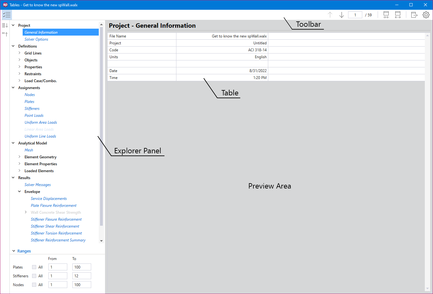Select General Information in the tree

click(x=61, y=32)
